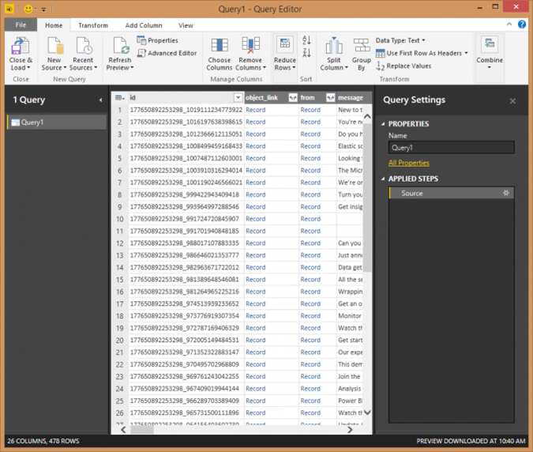Open the Data Type: Text dropdown
The width and height of the screenshot is (533, 452).
coord(400,40)
